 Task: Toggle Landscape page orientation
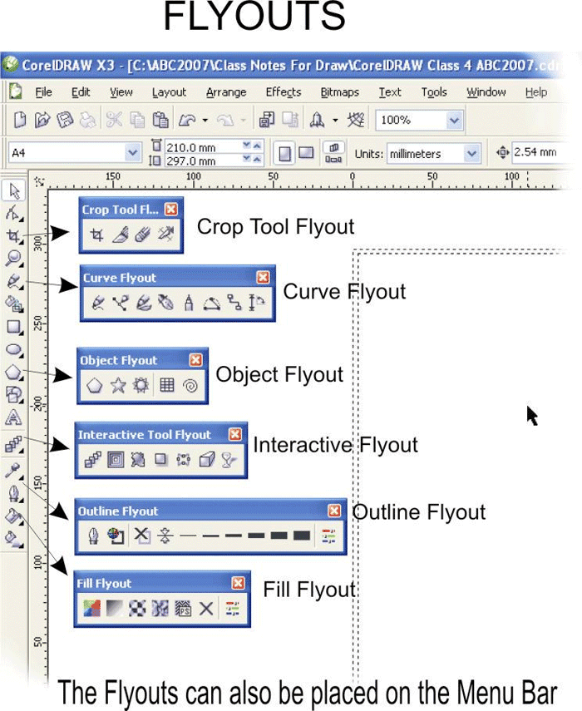point(306,153)
